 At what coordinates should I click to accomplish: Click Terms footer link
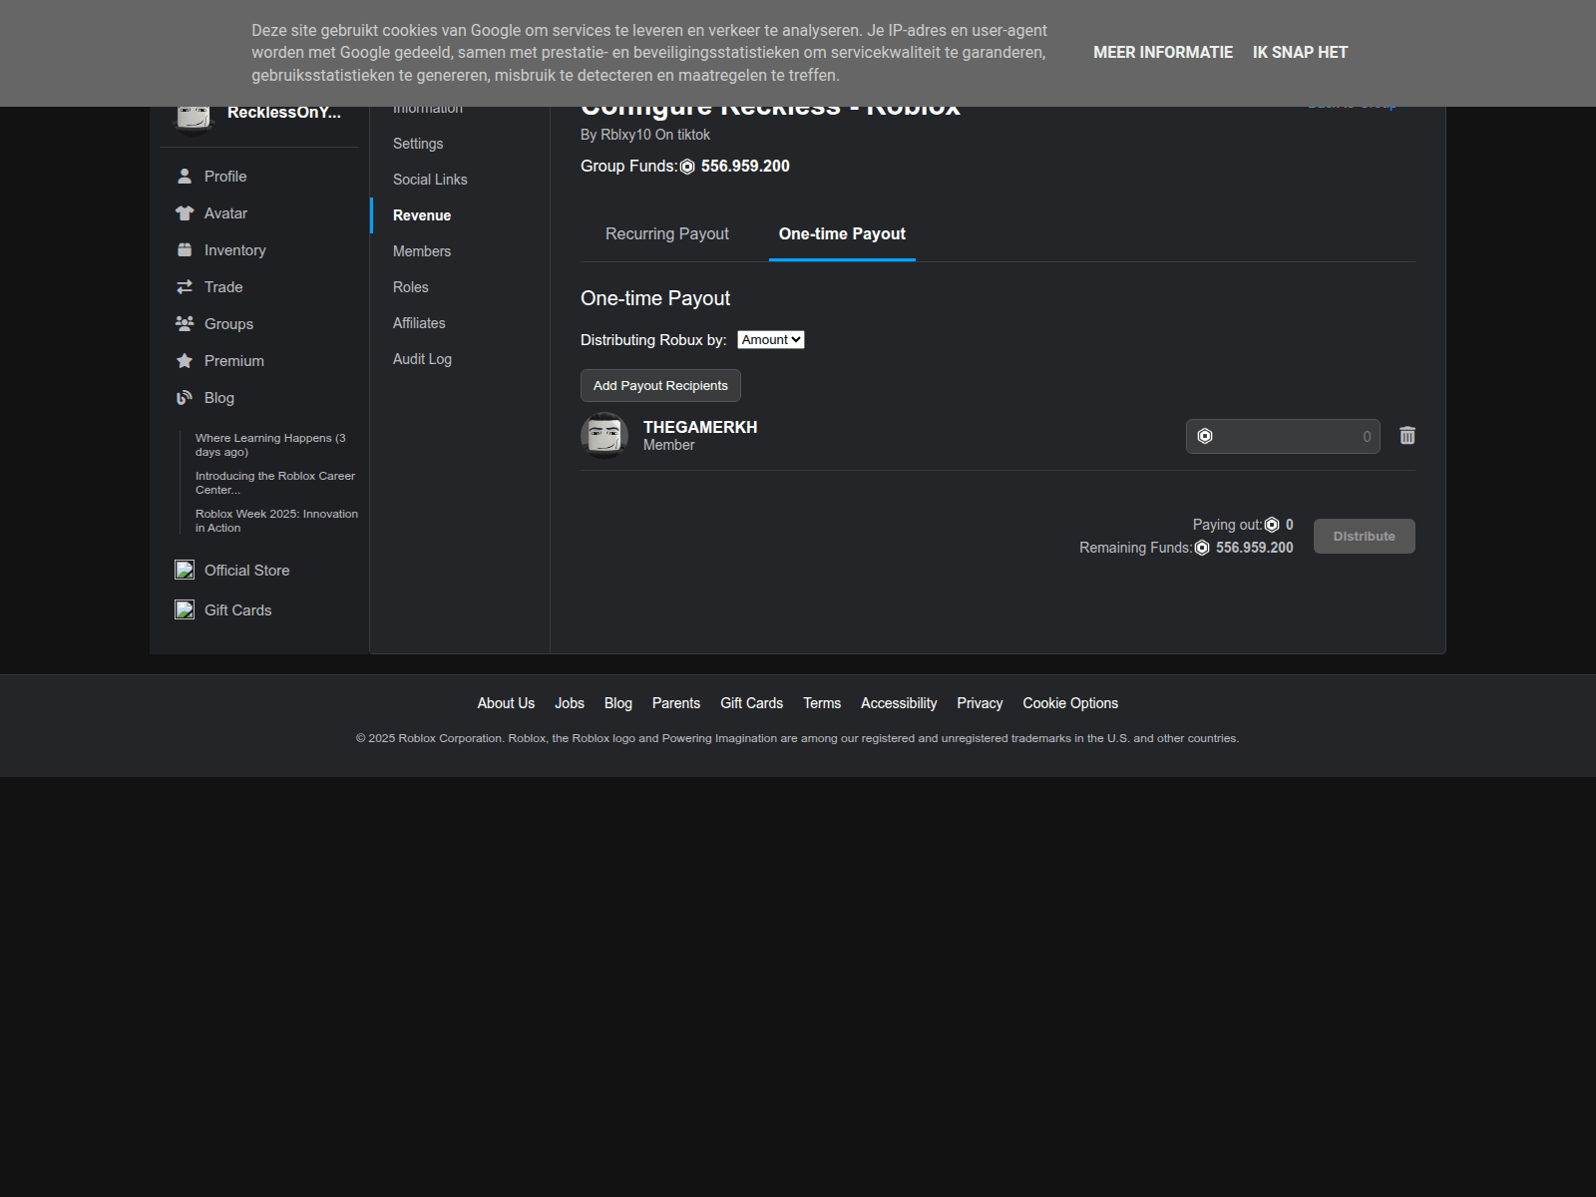tap(822, 703)
